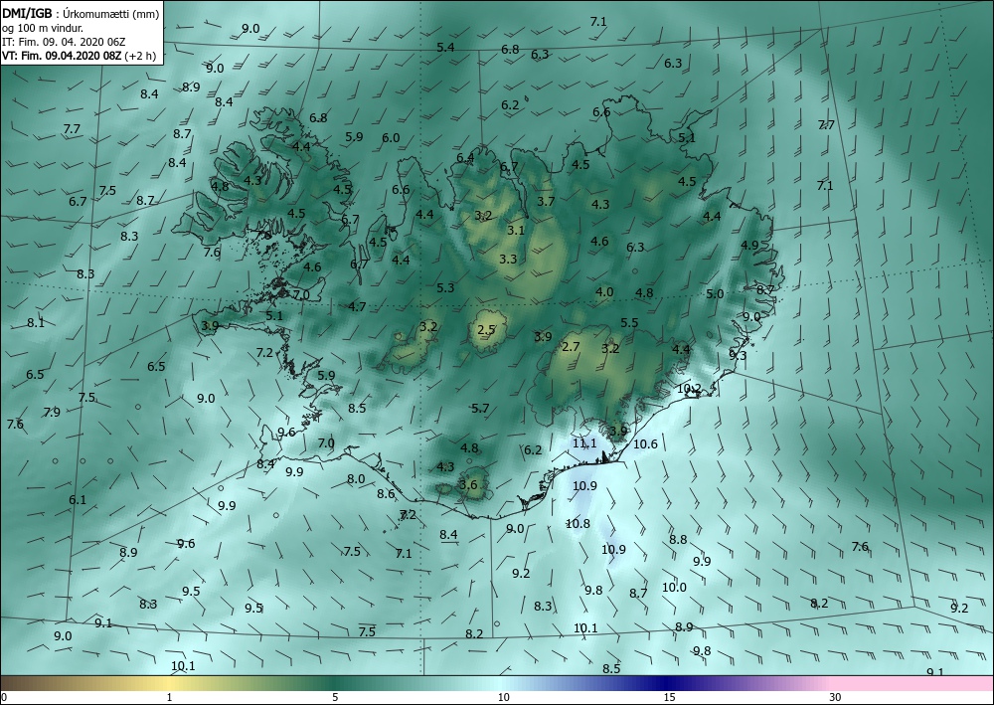Click the map value 10.8
Image resolution: width=994 pixels, height=705 pixels.
click(578, 524)
